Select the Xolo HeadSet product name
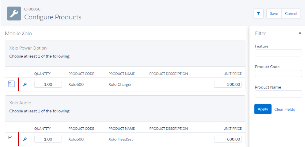Viewport: 305px width, 147px height. pyautogui.click(x=121, y=140)
